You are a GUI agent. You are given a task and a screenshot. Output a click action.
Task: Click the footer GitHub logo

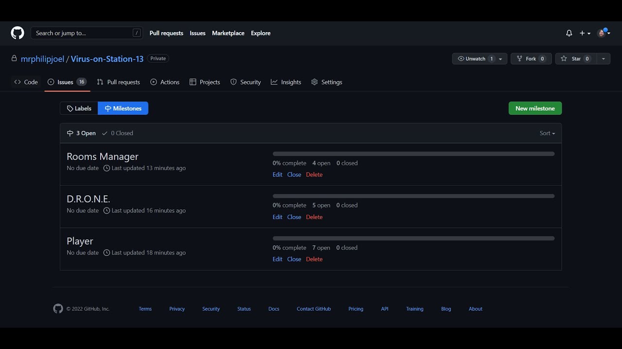tap(58, 309)
